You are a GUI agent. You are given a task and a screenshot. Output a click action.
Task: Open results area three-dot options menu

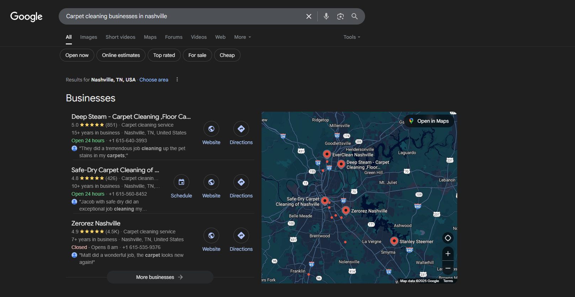tap(177, 80)
